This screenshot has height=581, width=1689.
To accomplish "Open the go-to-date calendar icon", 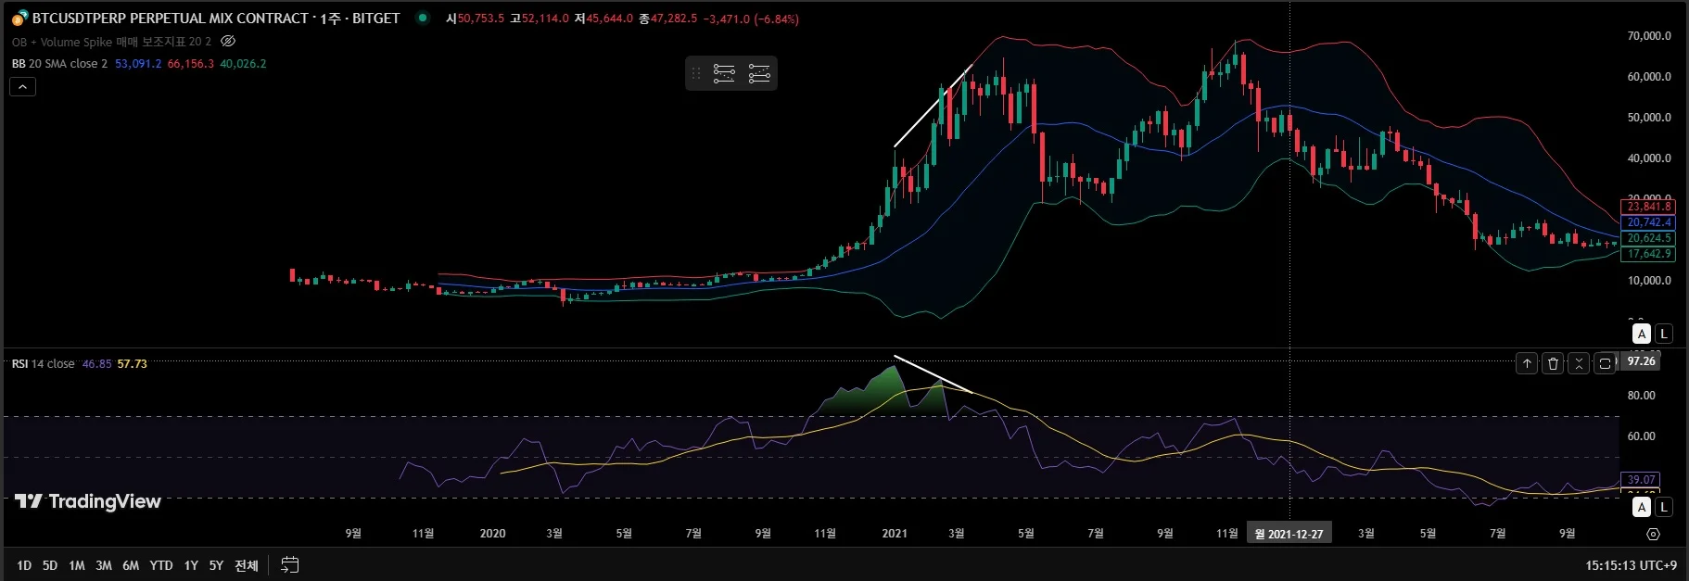I will click(290, 564).
